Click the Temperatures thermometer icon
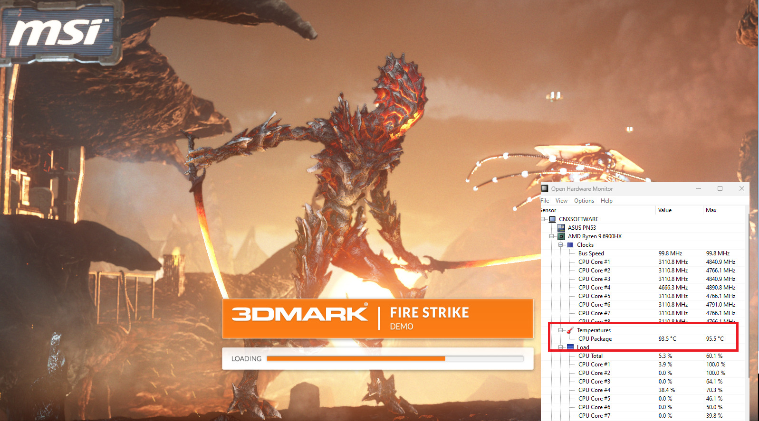This screenshot has height=421, width=759. [x=570, y=330]
